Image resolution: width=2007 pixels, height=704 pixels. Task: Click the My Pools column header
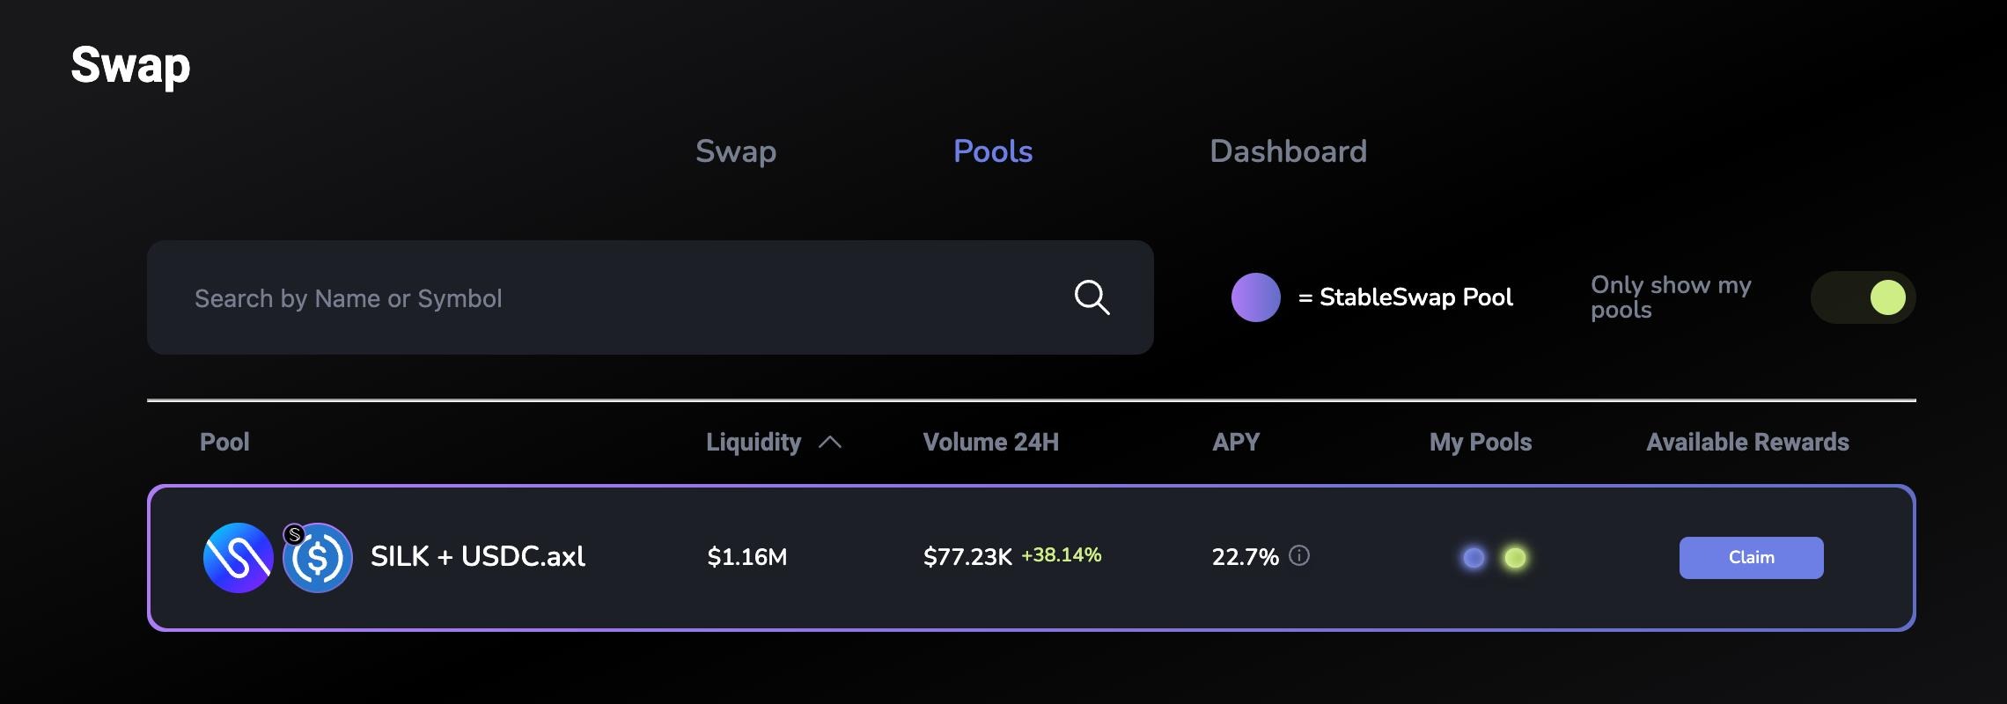coord(1481,442)
